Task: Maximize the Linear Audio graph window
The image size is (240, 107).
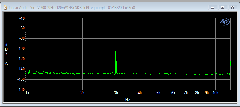Action: coord(223,7)
